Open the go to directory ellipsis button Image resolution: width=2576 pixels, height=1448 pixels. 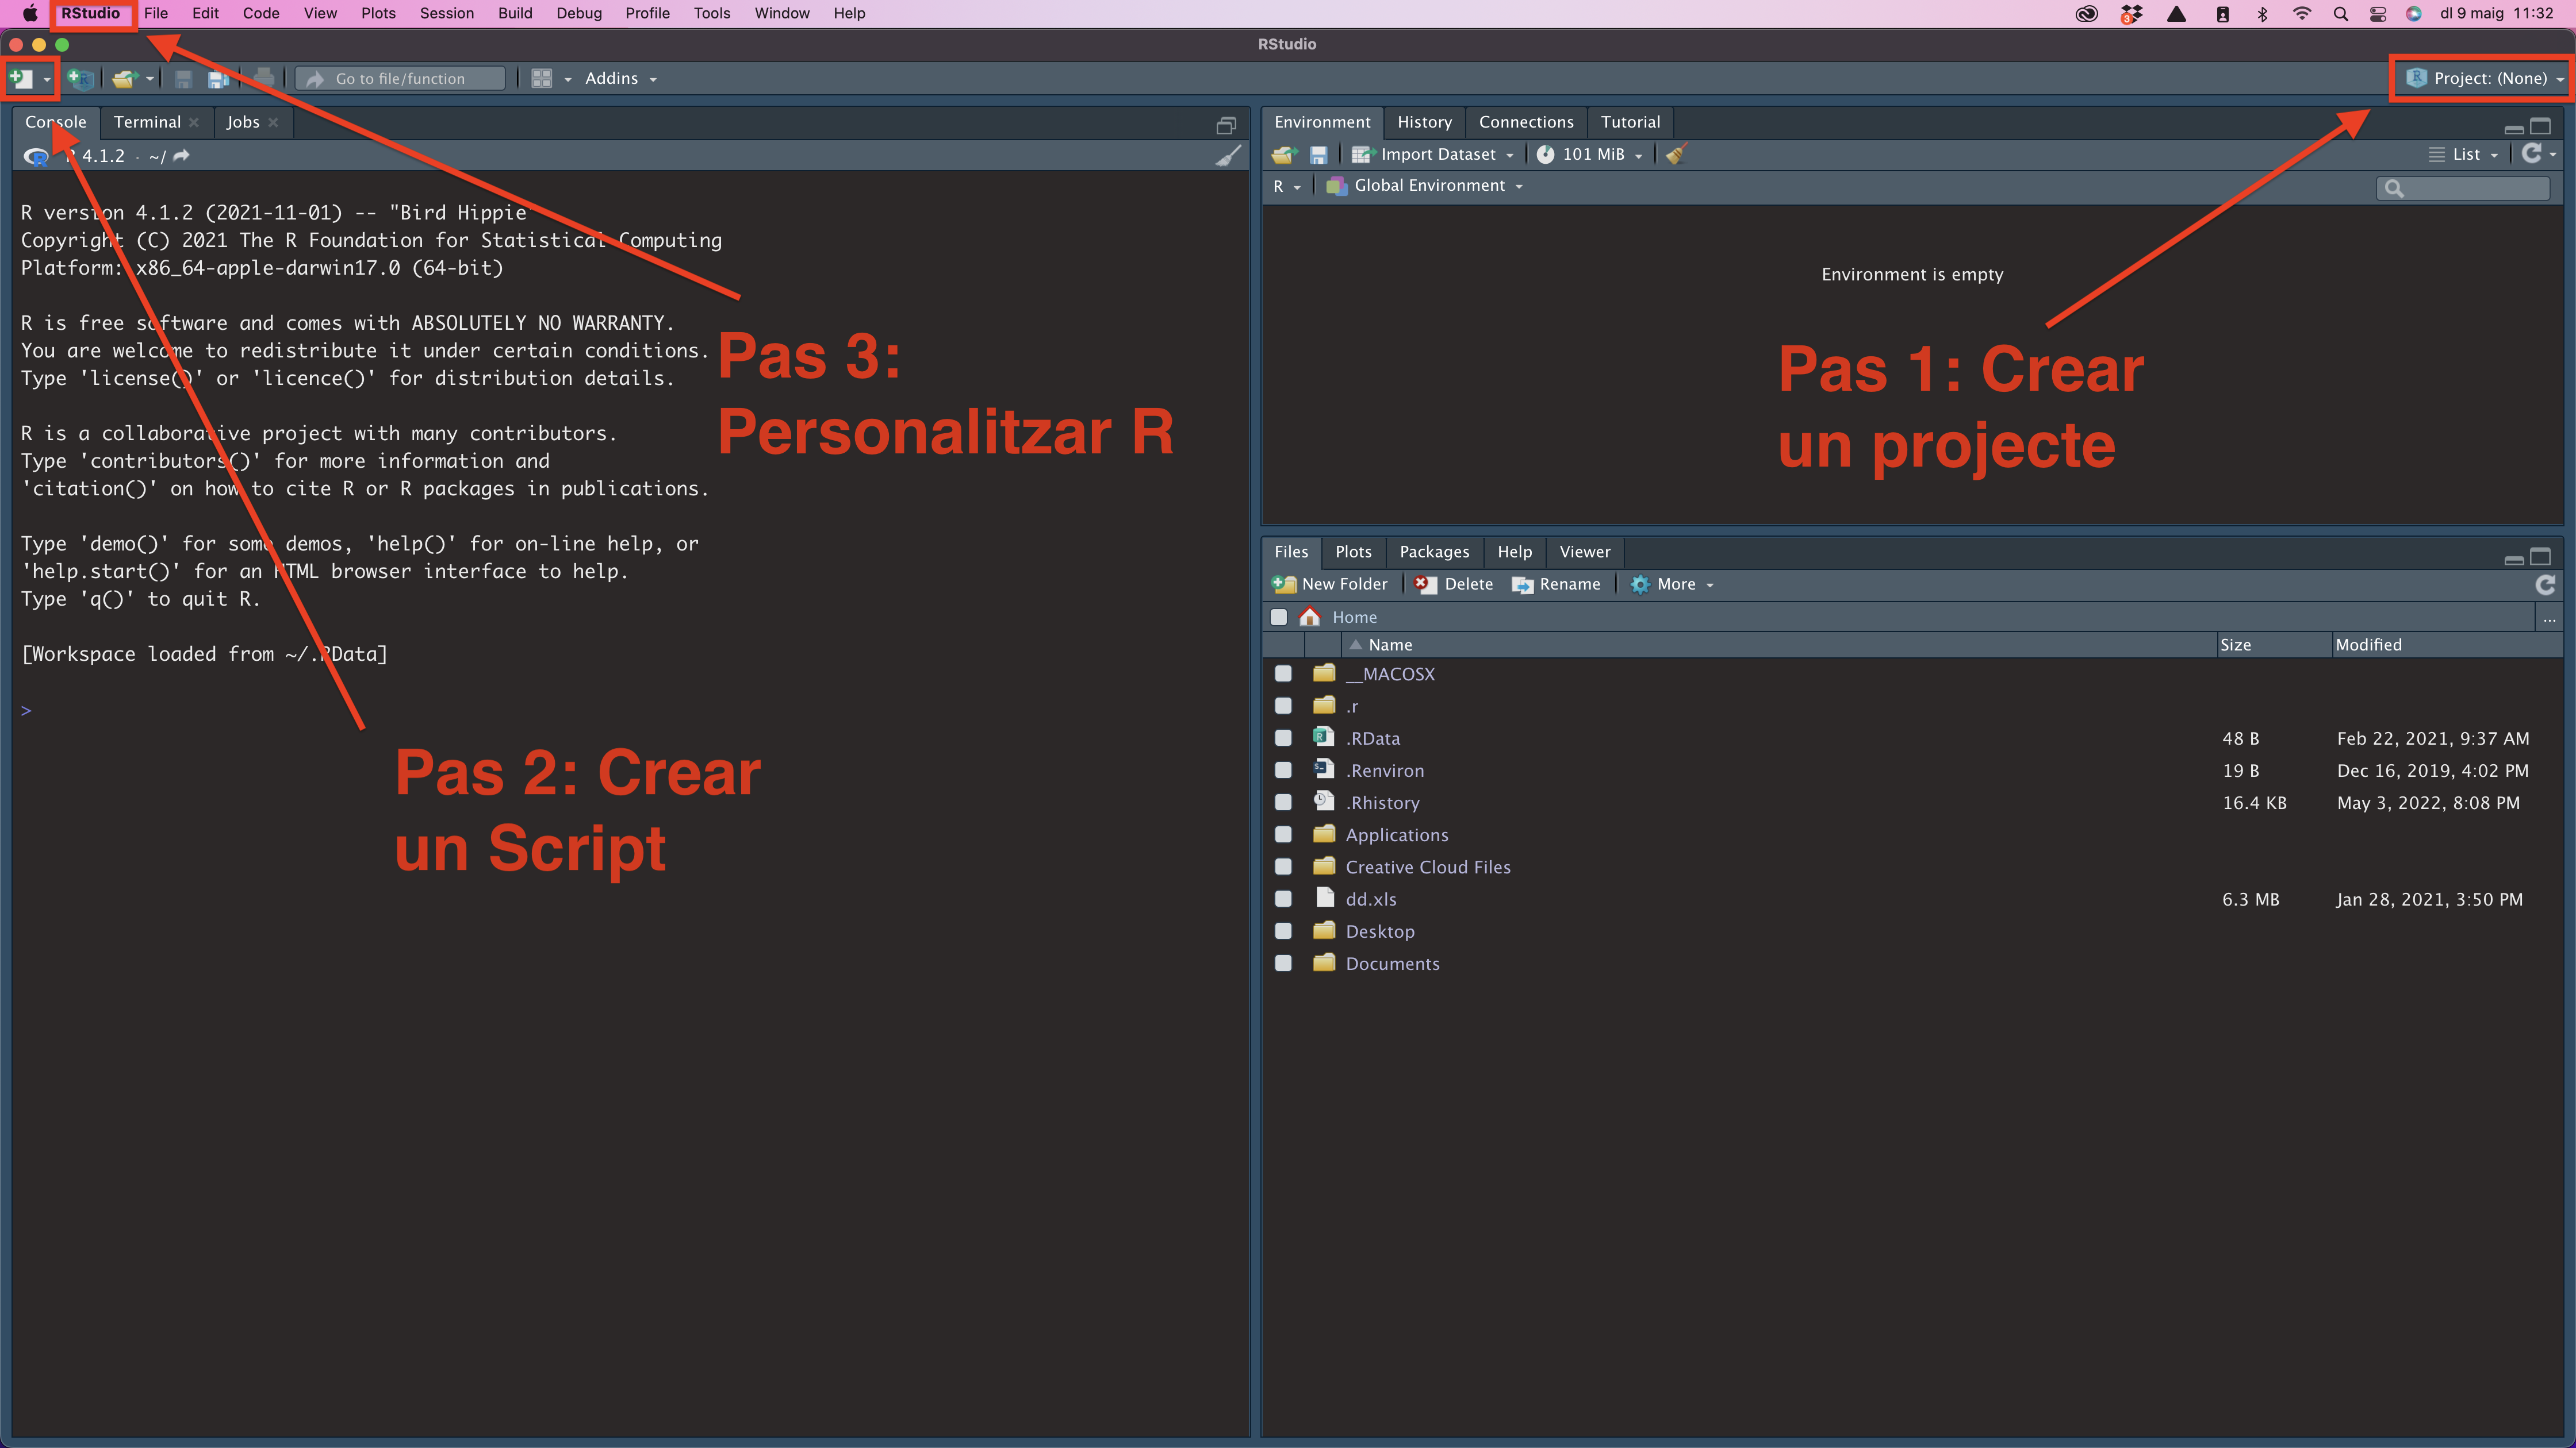2549,619
